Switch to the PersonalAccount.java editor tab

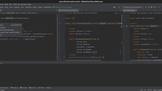point(69,10)
